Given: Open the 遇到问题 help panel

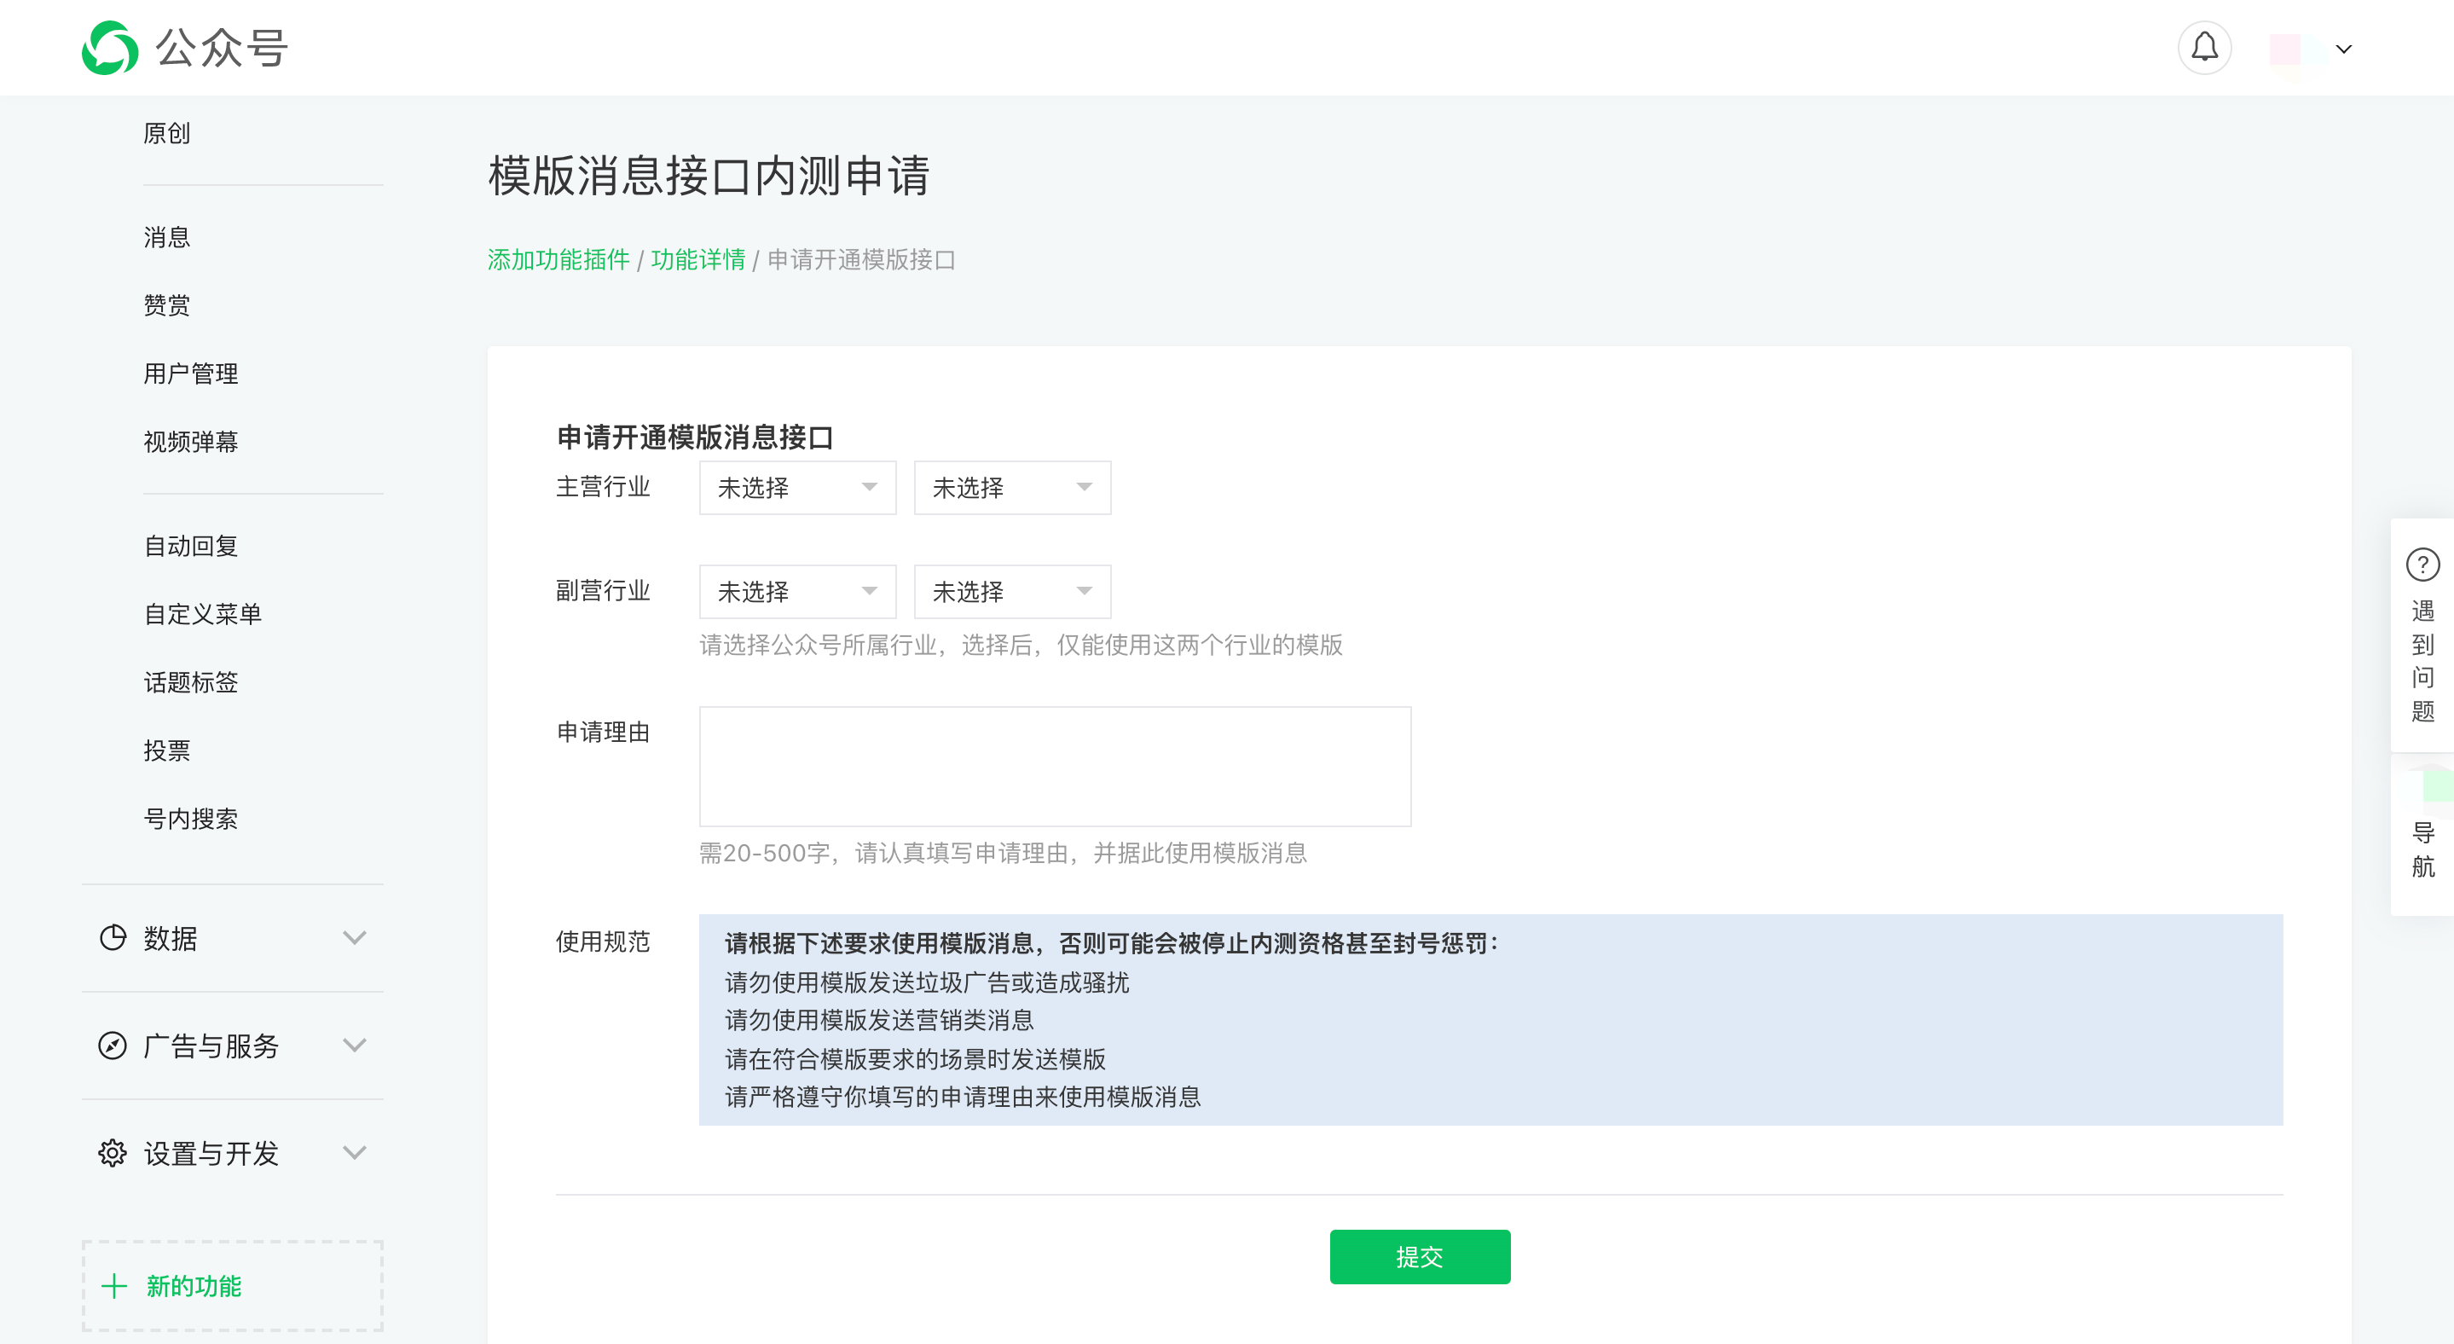Looking at the screenshot, I should click(2422, 635).
